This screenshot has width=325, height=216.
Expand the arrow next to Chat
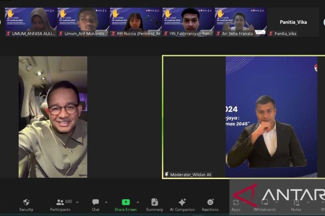(x=106, y=202)
